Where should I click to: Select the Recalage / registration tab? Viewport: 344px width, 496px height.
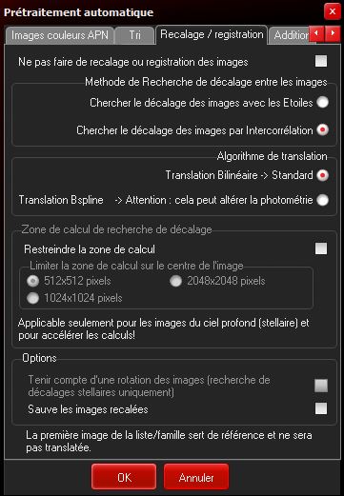click(x=212, y=34)
